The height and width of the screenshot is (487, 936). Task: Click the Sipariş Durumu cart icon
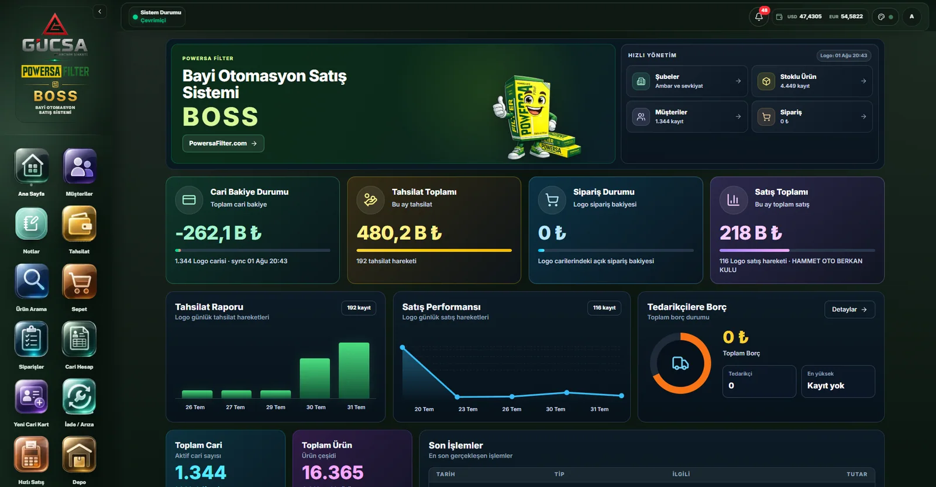552,200
